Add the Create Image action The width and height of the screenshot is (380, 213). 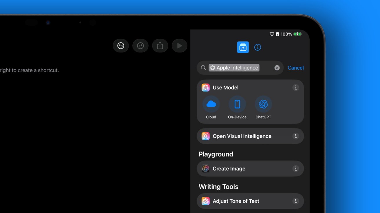point(250,169)
